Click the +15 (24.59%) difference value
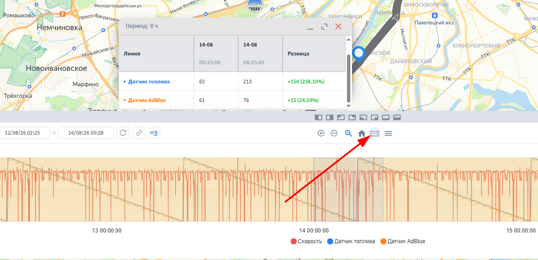The image size is (538, 260). (x=303, y=100)
